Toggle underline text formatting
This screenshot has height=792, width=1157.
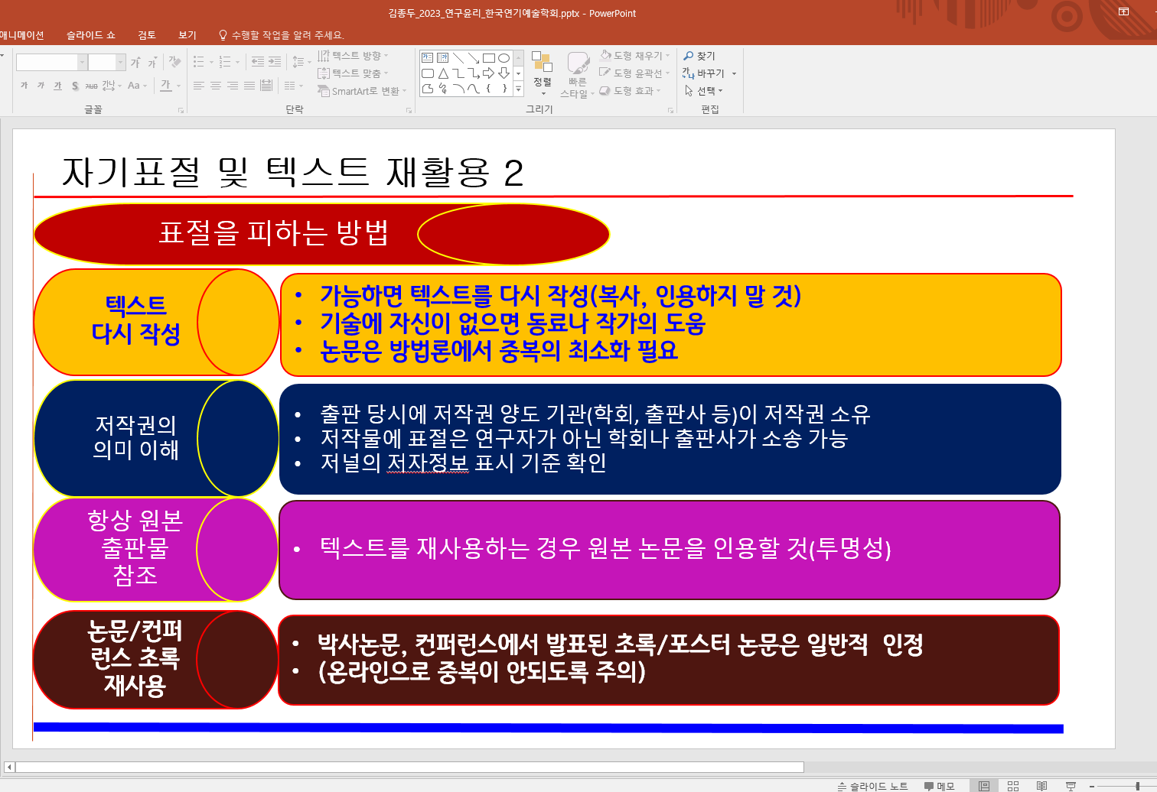(x=57, y=86)
